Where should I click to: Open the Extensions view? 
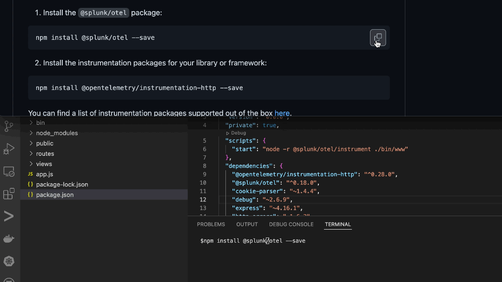[9, 193]
